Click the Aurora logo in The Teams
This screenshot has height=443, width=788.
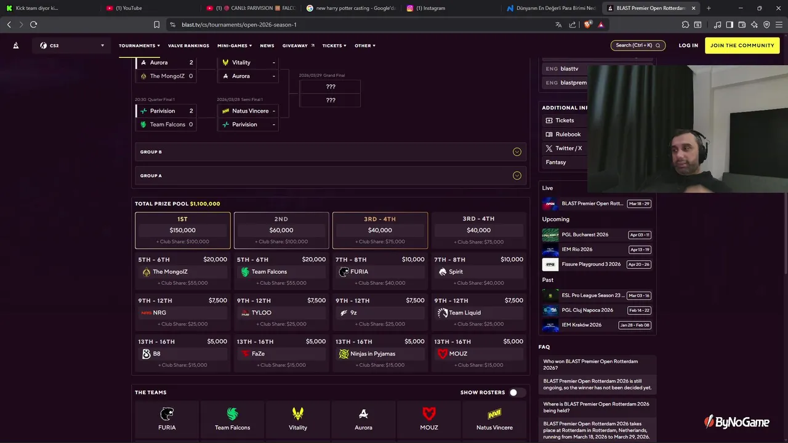pyautogui.click(x=363, y=413)
